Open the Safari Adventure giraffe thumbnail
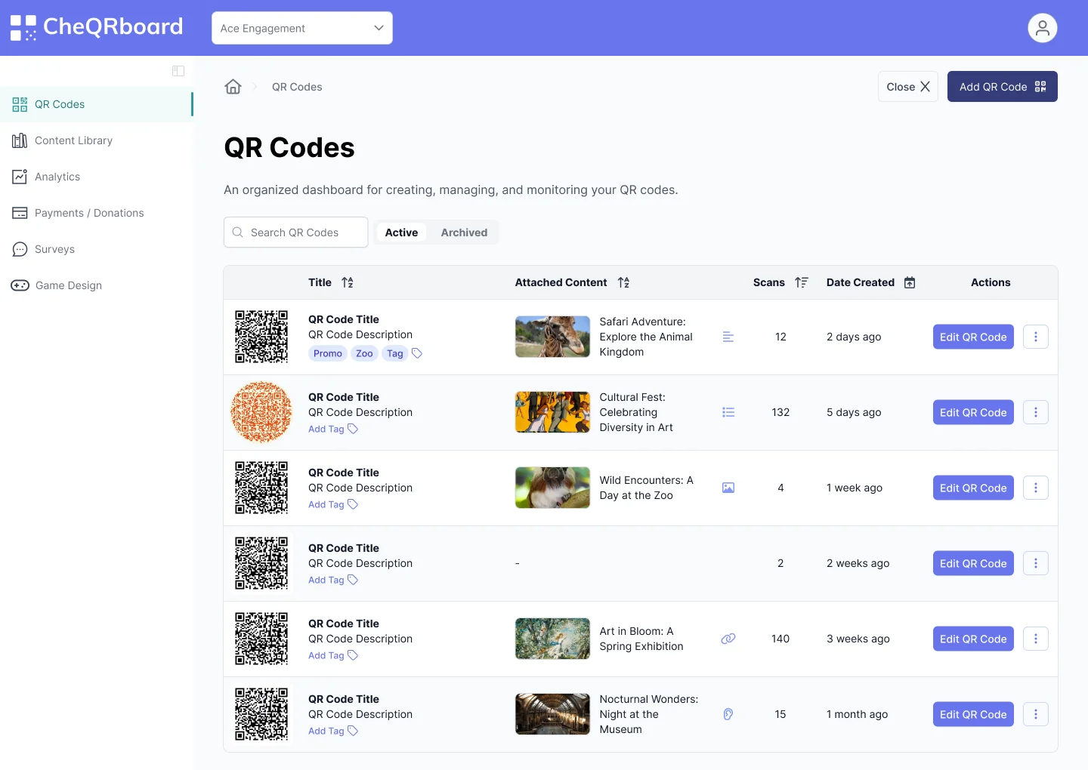The height and width of the screenshot is (770, 1088). click(552, 337)
